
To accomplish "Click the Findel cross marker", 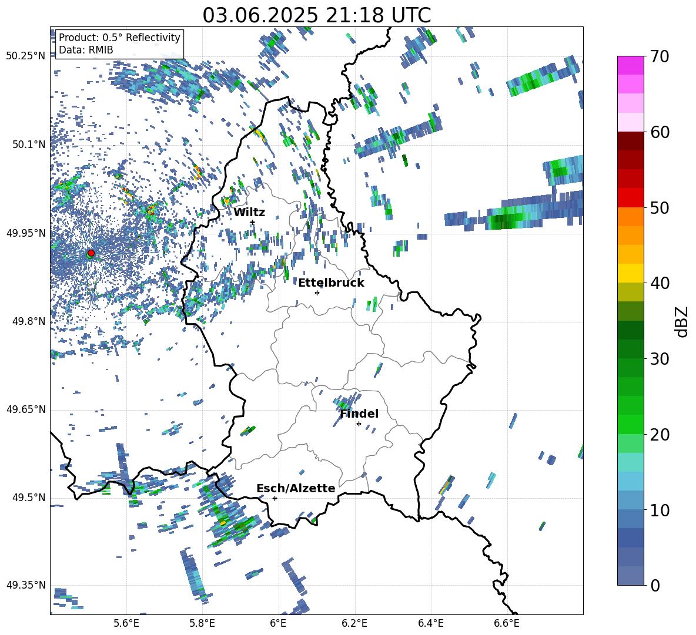I will pyautogui.click(x=359, y=424).
